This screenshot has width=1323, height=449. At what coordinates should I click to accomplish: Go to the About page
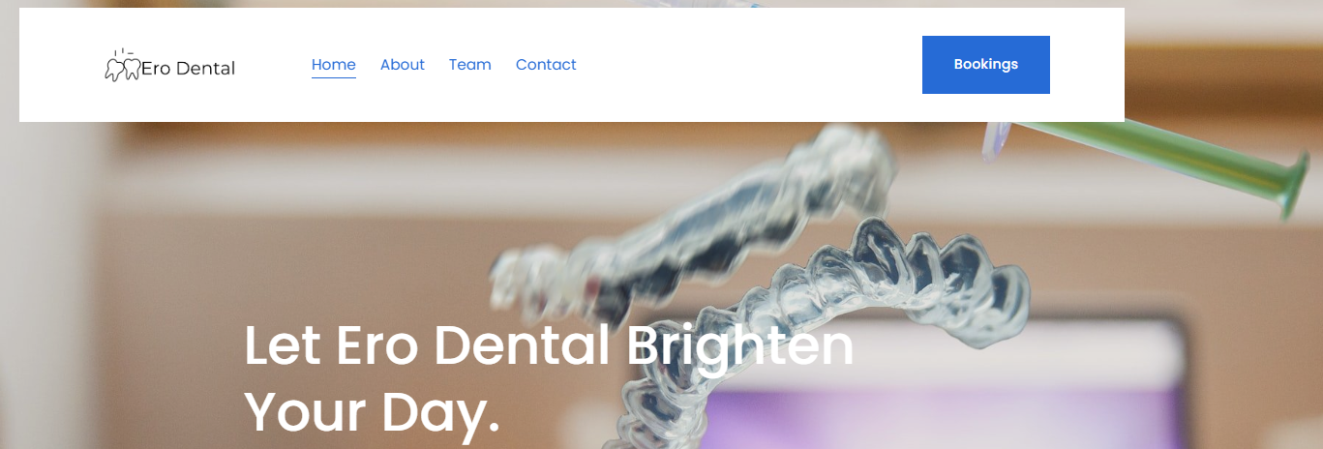(403, 65)
